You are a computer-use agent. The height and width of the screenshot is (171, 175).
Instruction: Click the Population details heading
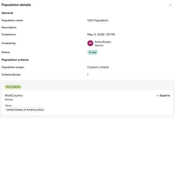16,5
